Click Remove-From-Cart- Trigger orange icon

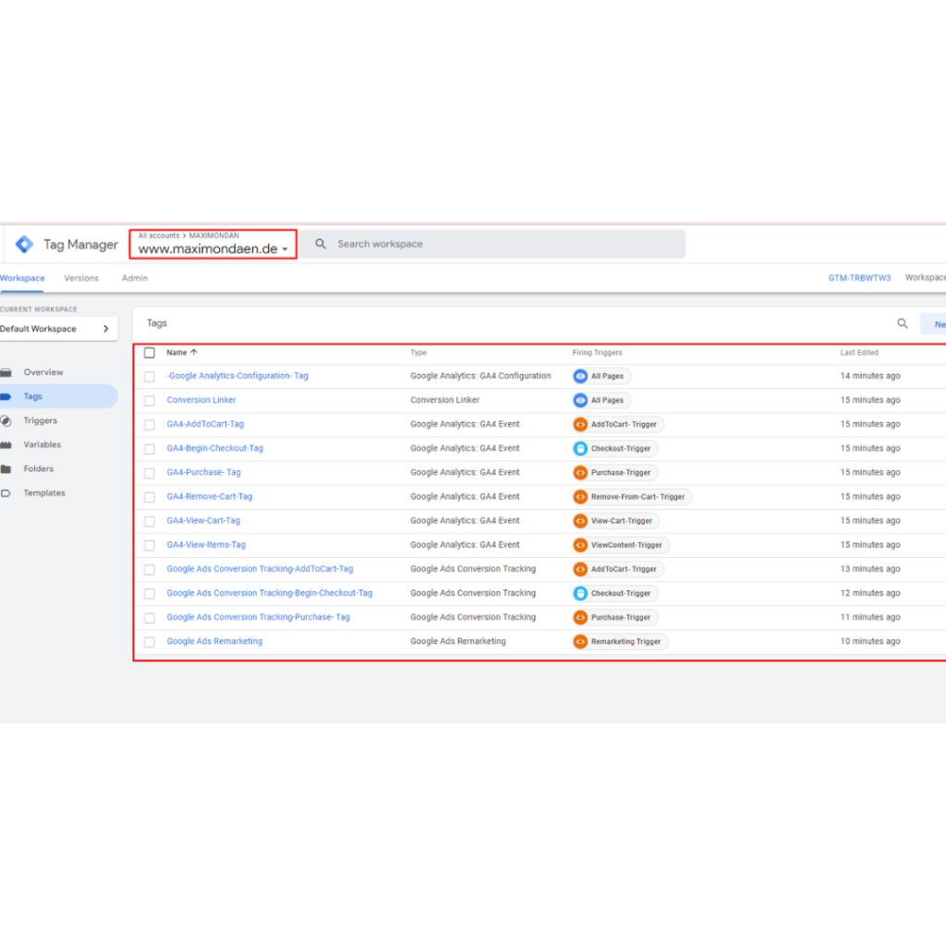(580, 496)
